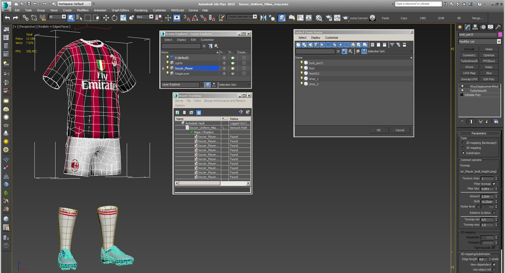
Task: Activate the Select and Scale tool
Action: (123, 18)
